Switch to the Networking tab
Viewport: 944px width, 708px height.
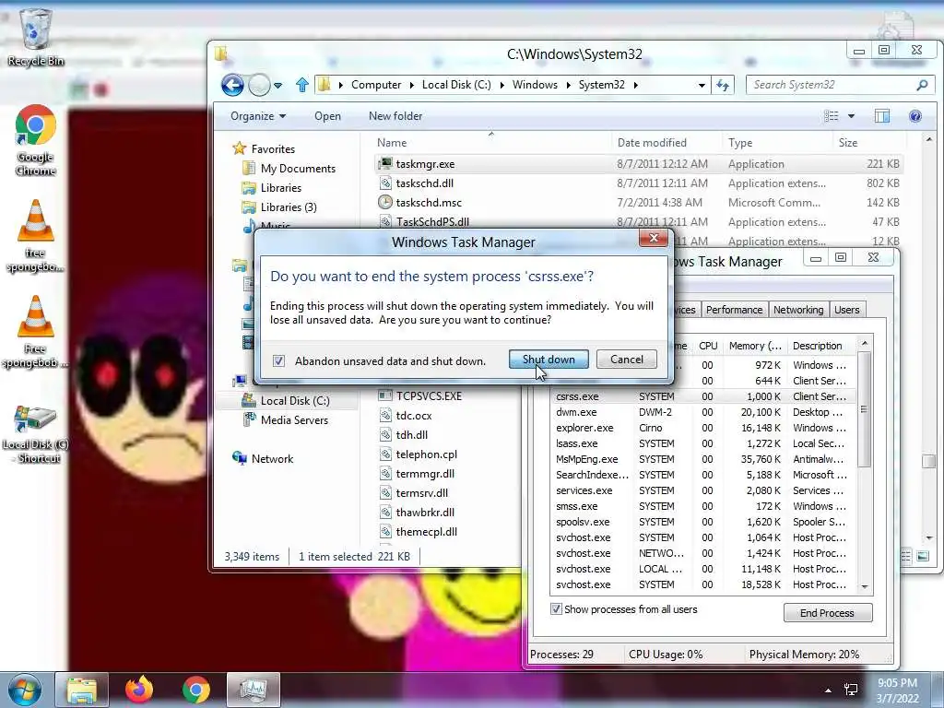798,310
